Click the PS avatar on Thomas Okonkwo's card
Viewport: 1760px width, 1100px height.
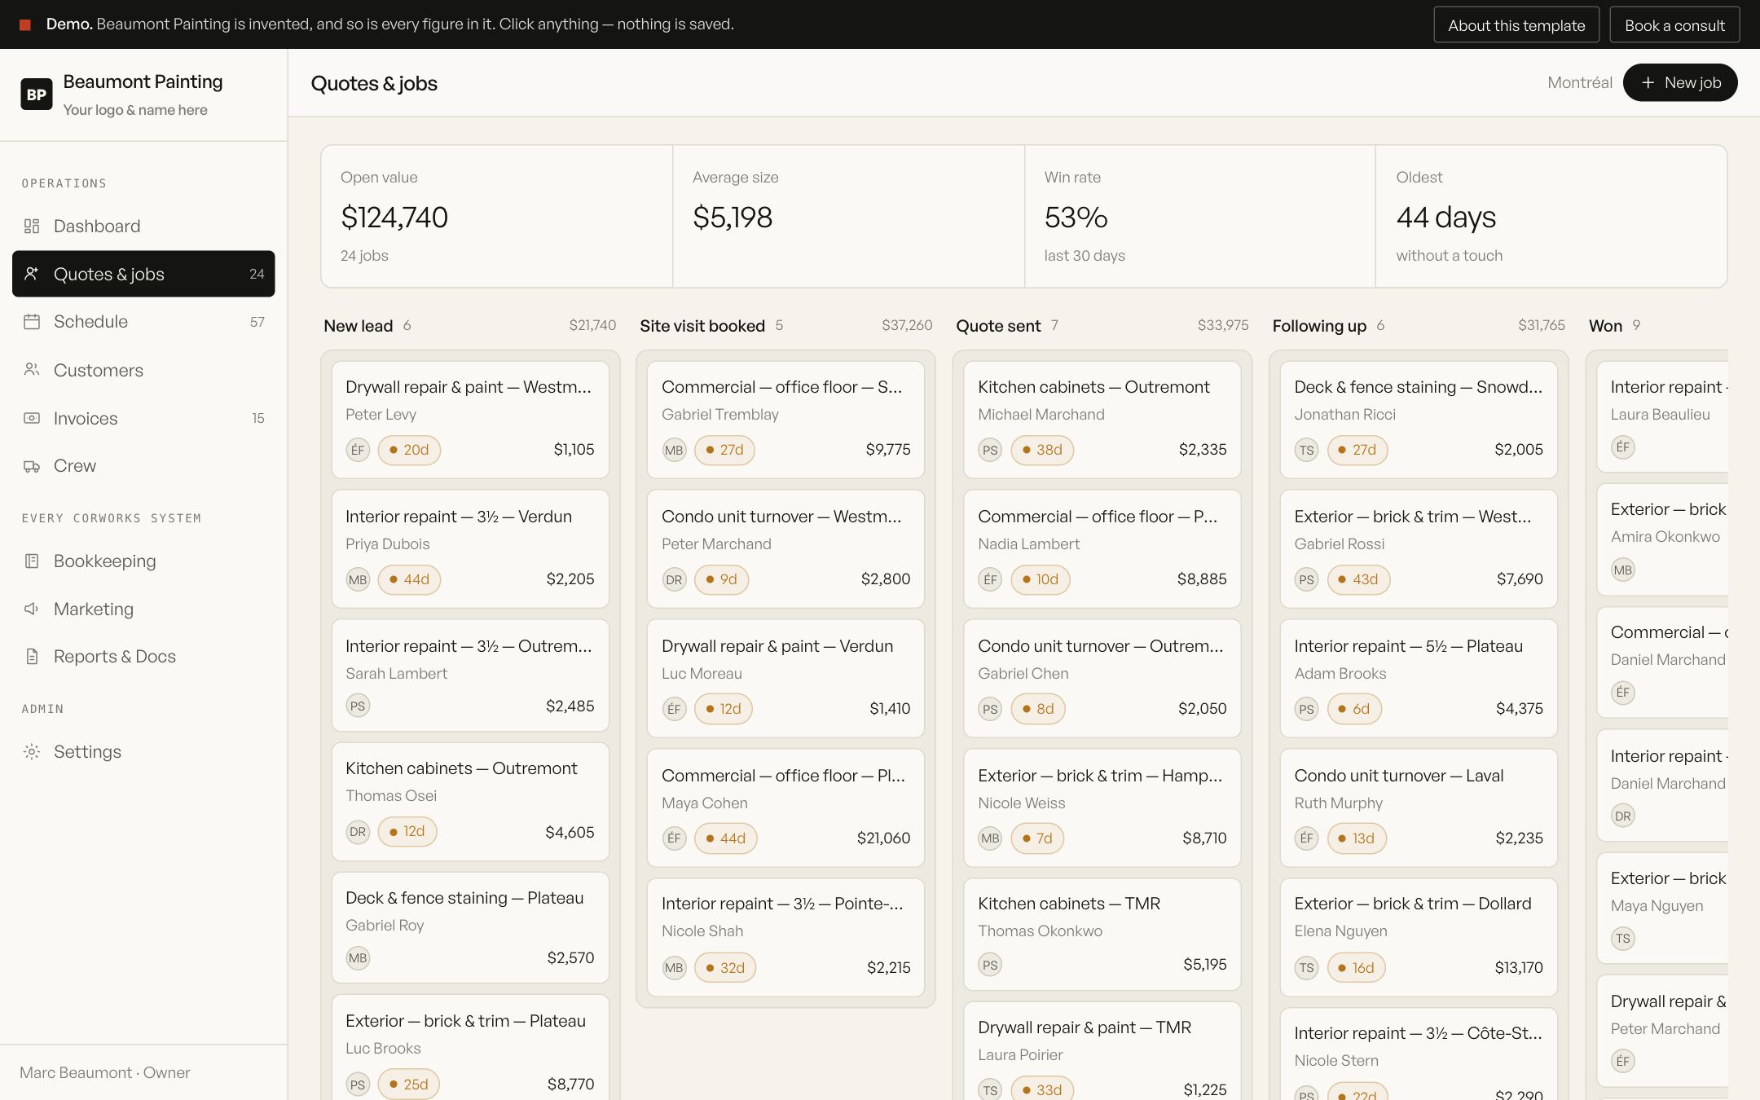(990, 965)
